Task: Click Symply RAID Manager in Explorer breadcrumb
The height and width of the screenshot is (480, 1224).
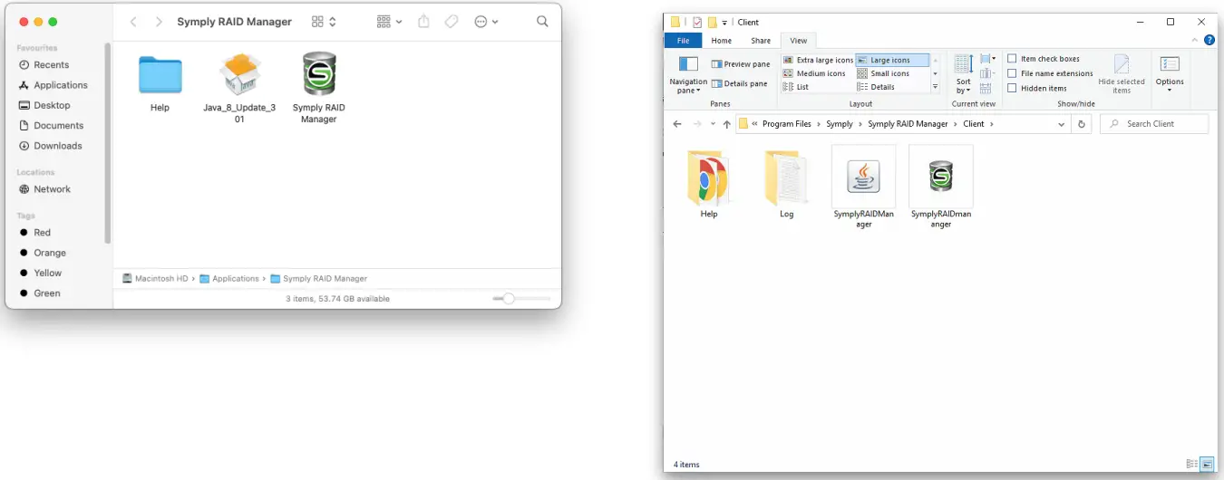Action: [x=908, y=124]
